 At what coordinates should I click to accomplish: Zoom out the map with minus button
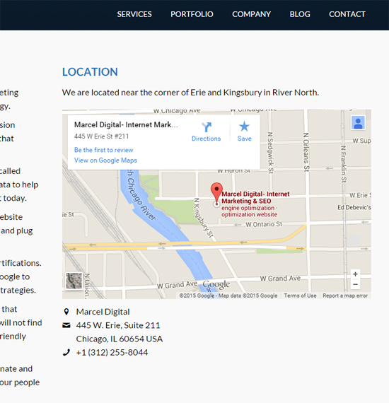(355, 284)
